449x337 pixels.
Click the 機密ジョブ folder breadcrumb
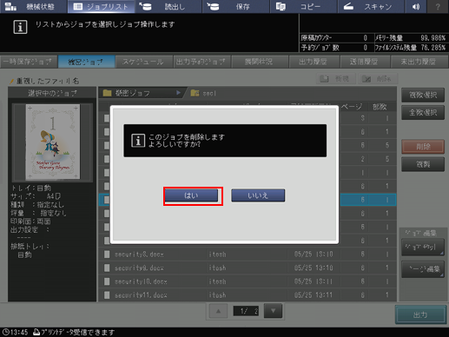tap(141, 93)
